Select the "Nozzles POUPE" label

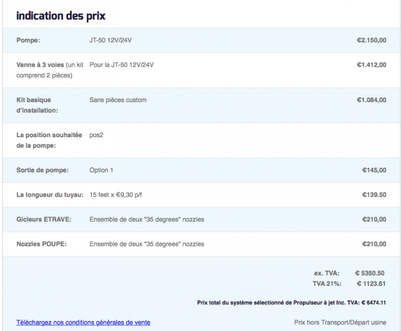pos(42,244)
